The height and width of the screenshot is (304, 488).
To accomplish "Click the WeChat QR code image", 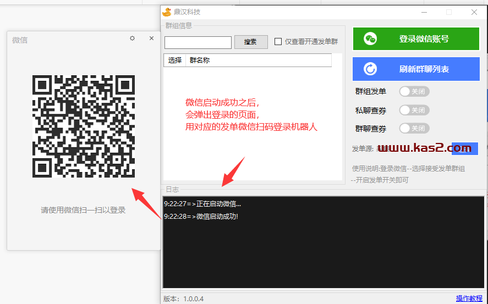I will click(x=84, y=126).
